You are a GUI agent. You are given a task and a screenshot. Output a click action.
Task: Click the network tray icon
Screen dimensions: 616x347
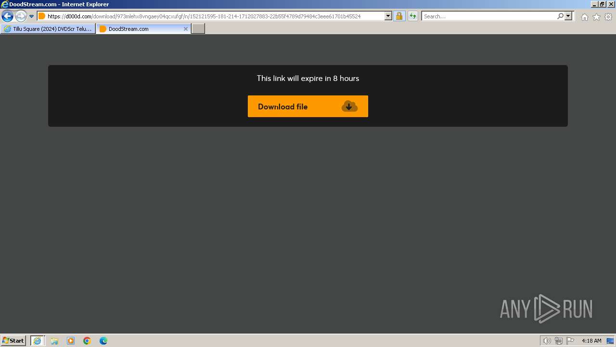pyautogui.click(x=559, y=341)
